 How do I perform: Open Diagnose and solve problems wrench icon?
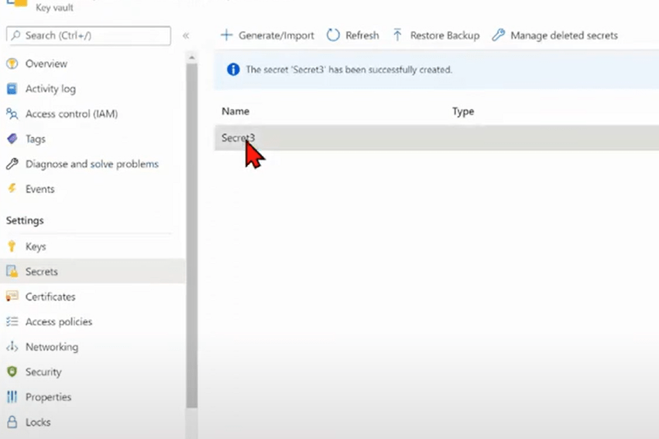[x=12, y=164]
